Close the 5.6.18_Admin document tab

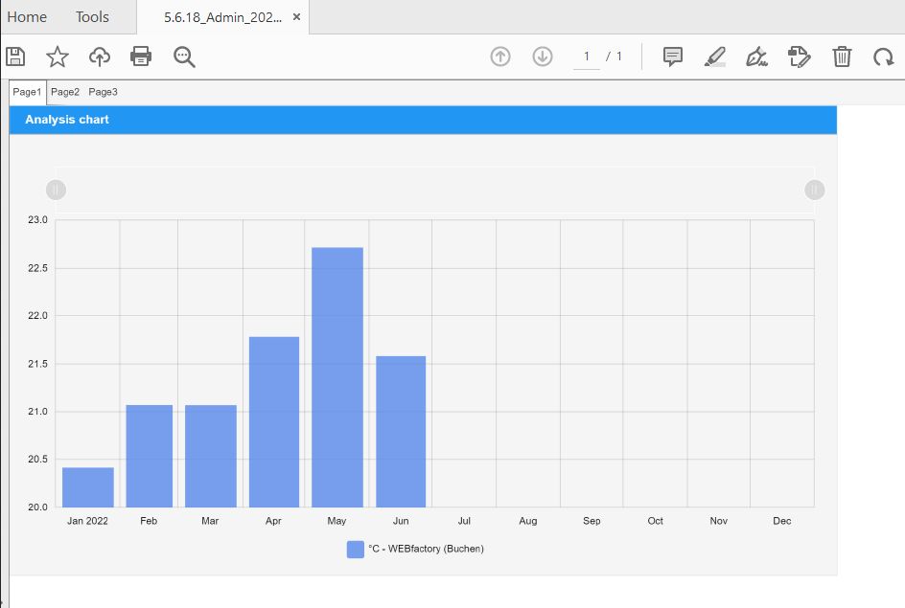(297, 17)
